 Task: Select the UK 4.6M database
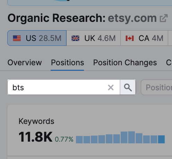[93, 38]
